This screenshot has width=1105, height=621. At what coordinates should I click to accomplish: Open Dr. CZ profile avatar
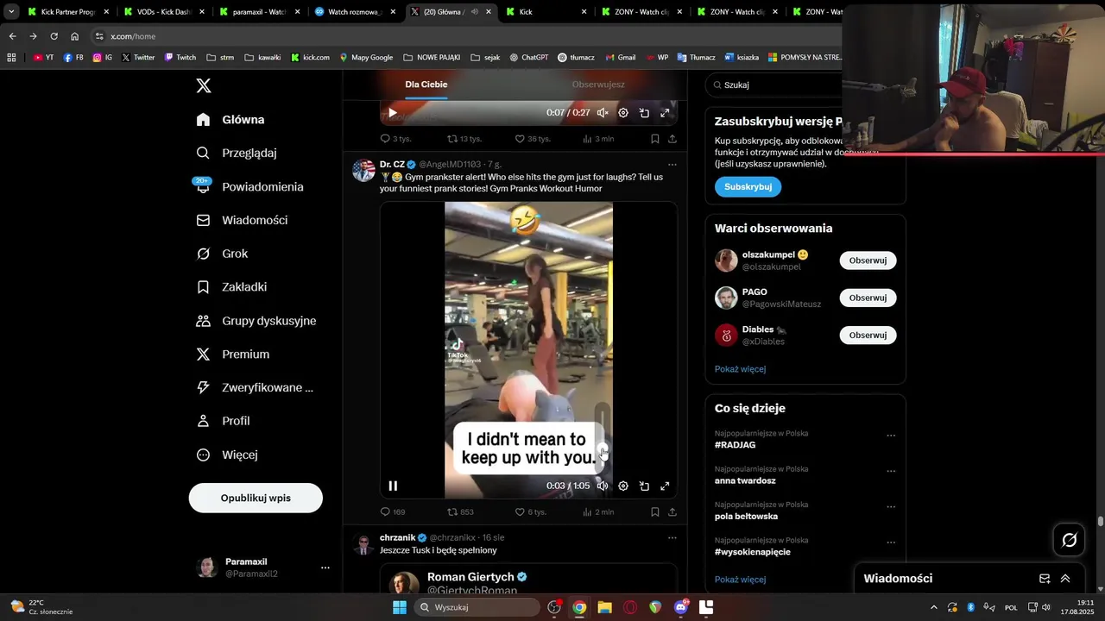363,170
